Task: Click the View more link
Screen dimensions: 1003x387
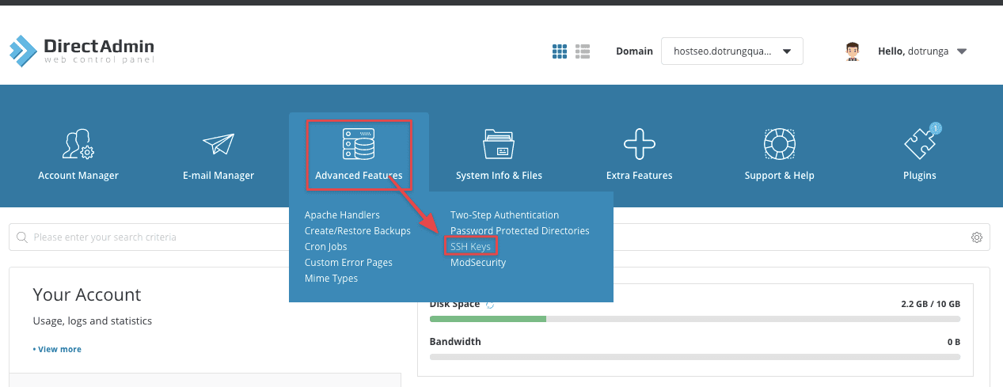Action: click(58, 349)
